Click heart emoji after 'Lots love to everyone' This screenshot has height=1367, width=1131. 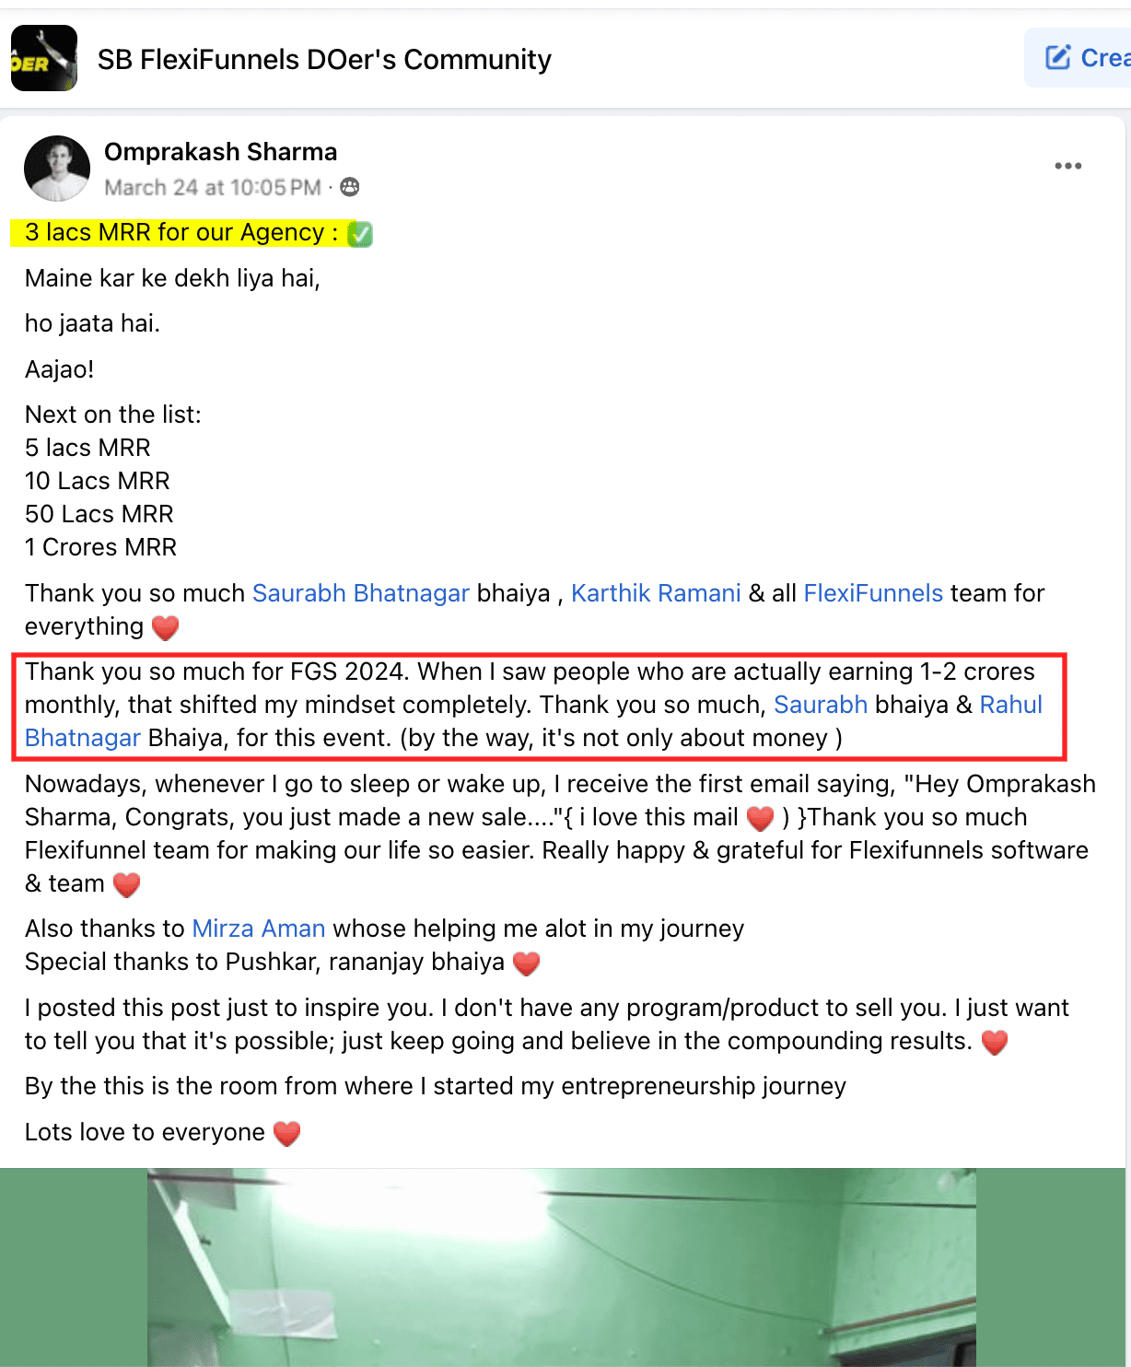287,1133
